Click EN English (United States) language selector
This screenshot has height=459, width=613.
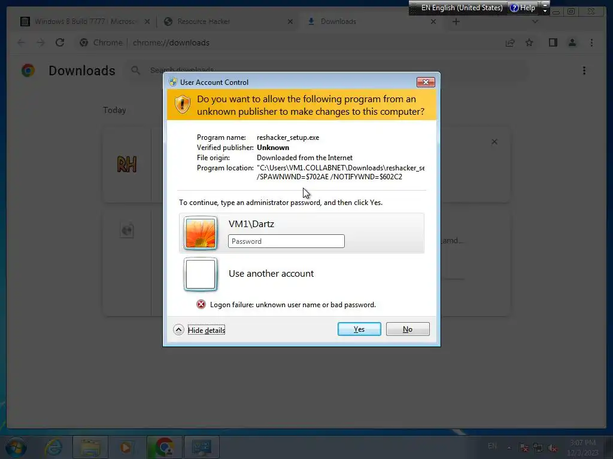tap(462, 8)
